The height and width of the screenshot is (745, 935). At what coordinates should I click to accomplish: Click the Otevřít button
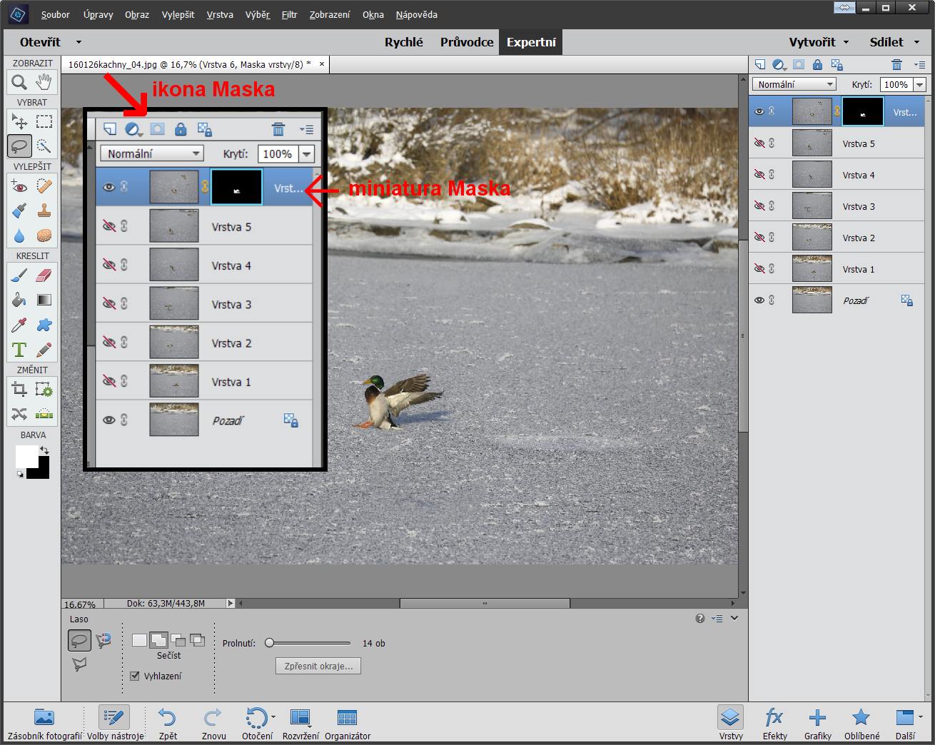(x=40, y=42)
